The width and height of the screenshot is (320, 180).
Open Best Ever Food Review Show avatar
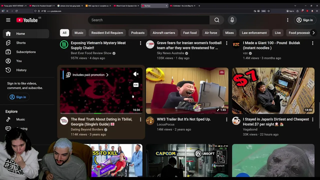[x=64, y=44]
